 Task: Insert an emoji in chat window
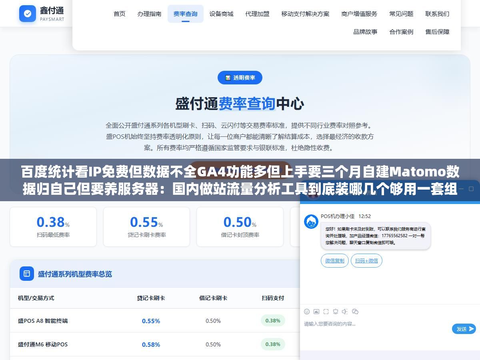coord(307,311)
